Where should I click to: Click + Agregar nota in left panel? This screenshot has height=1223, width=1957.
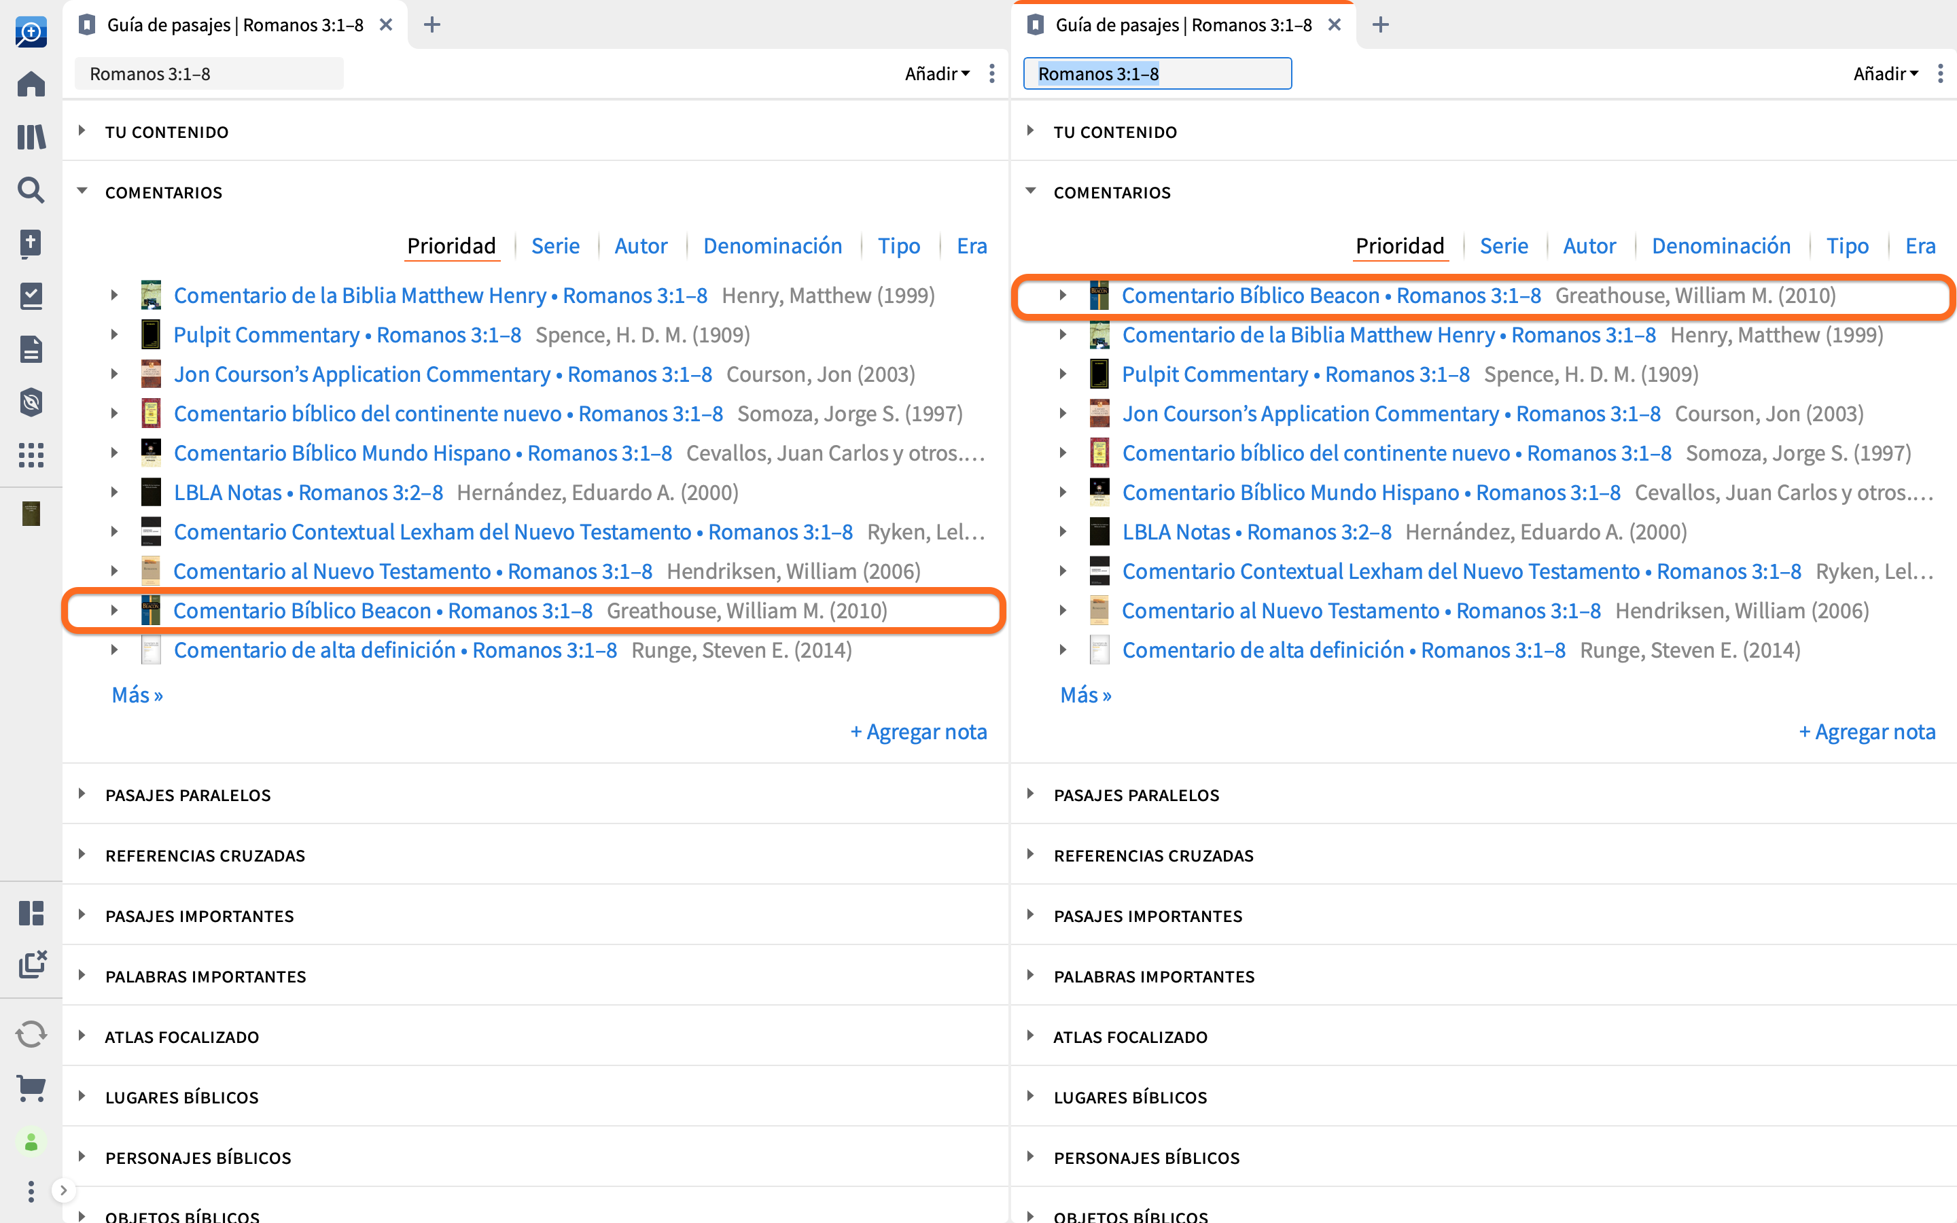(x=918, y=732)
